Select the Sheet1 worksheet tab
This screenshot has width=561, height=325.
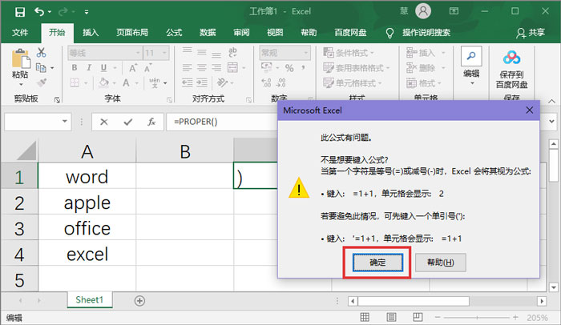(x=88, y=299)
